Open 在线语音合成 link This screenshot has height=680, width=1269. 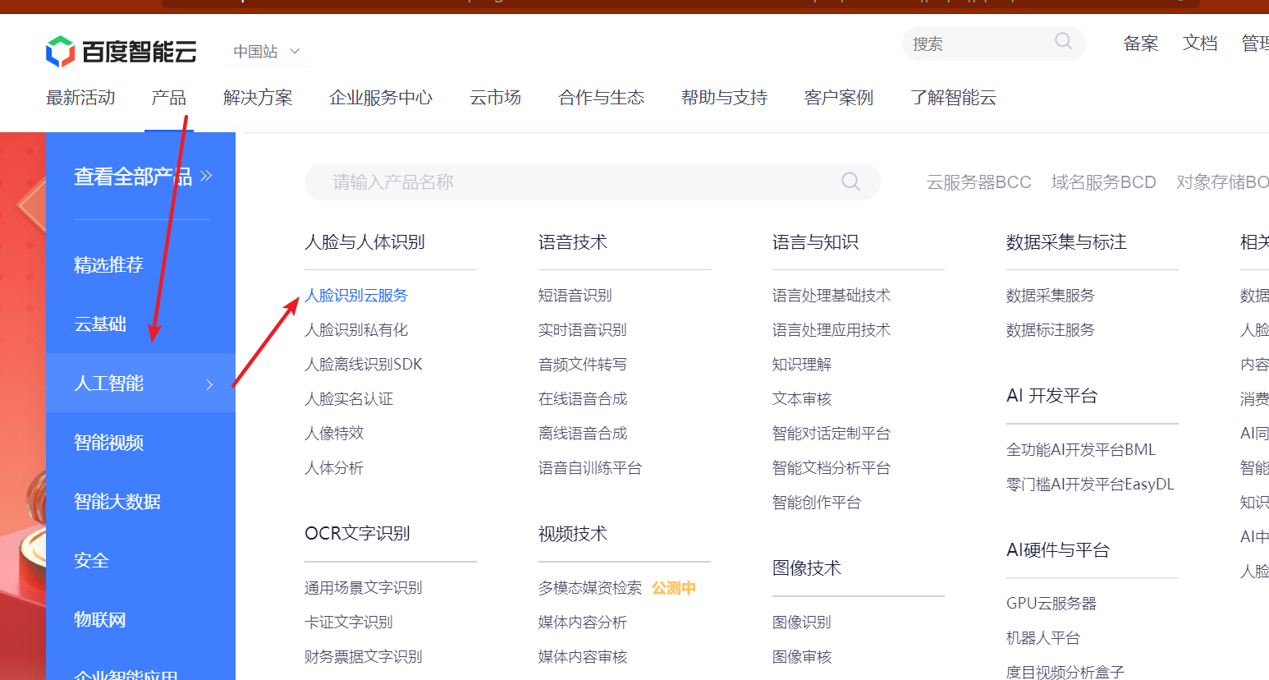(583, 399)
